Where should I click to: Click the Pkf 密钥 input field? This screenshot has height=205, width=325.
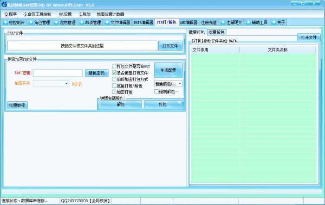pyautogui.click(x=58, y=73)
